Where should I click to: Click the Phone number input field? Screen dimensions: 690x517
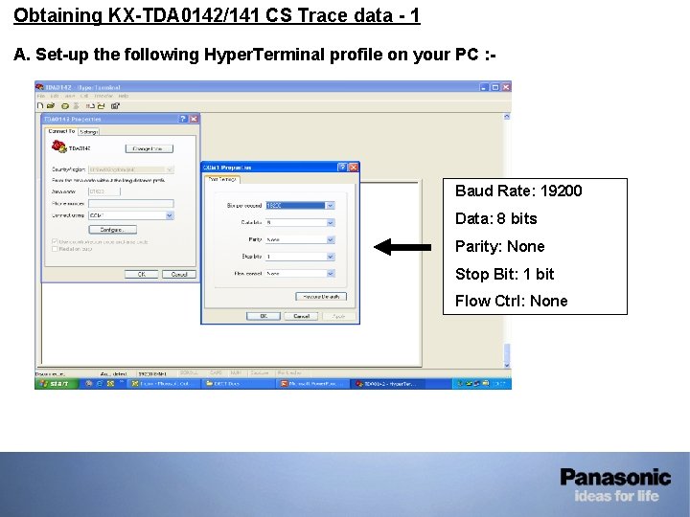(x=131, y=204)
